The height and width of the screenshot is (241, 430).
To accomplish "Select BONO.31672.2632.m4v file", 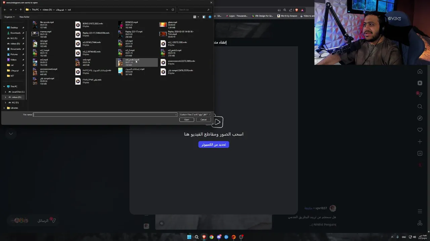I will 89,25.
